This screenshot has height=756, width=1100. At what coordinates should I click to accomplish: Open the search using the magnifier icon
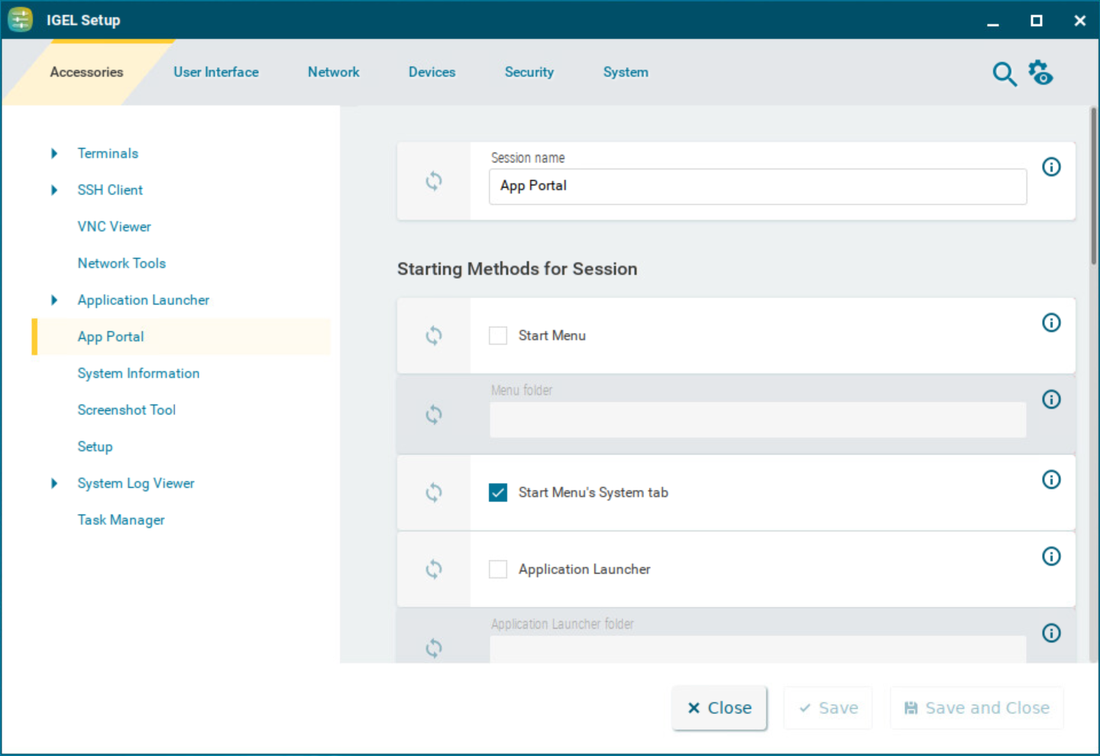click(1005, 74)
